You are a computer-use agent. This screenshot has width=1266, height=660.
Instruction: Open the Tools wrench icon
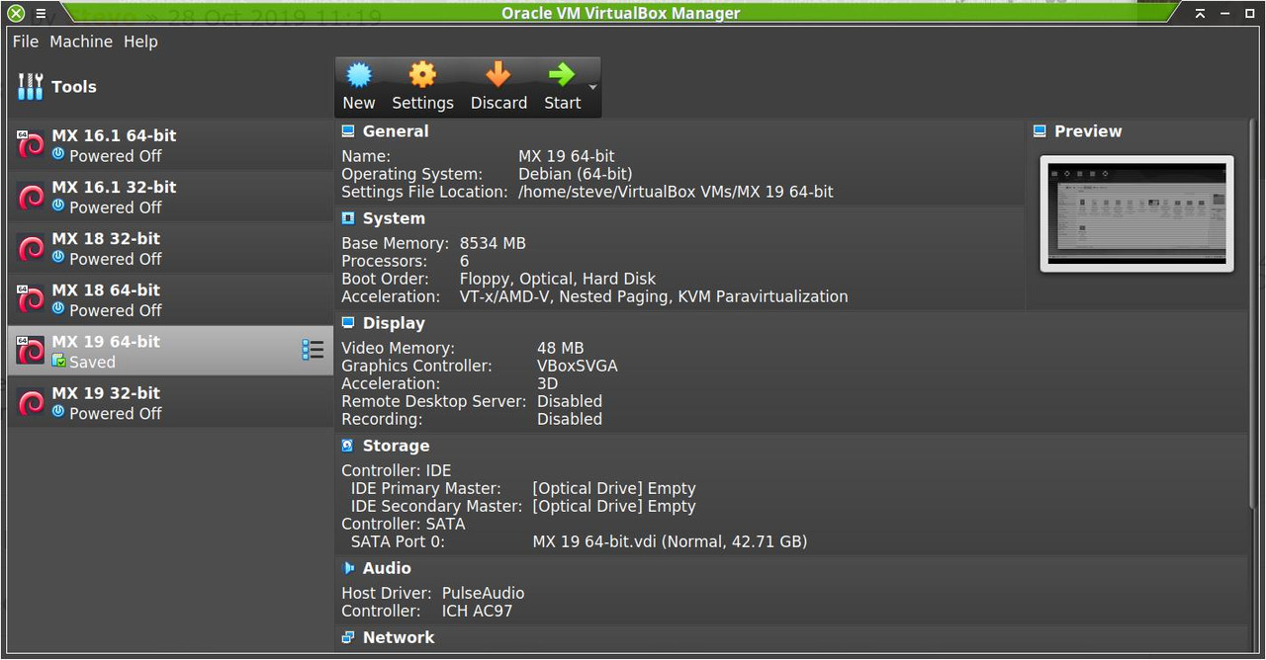[x=31, y=87]
